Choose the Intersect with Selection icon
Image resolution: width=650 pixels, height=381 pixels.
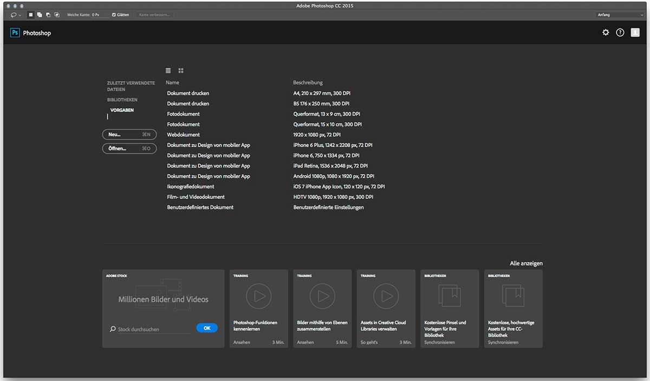tap(57, 15)
